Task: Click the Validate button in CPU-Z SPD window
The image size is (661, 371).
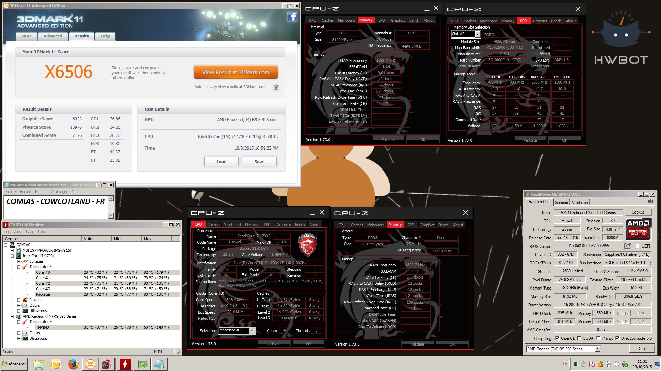Action: [x=530, y=140]
